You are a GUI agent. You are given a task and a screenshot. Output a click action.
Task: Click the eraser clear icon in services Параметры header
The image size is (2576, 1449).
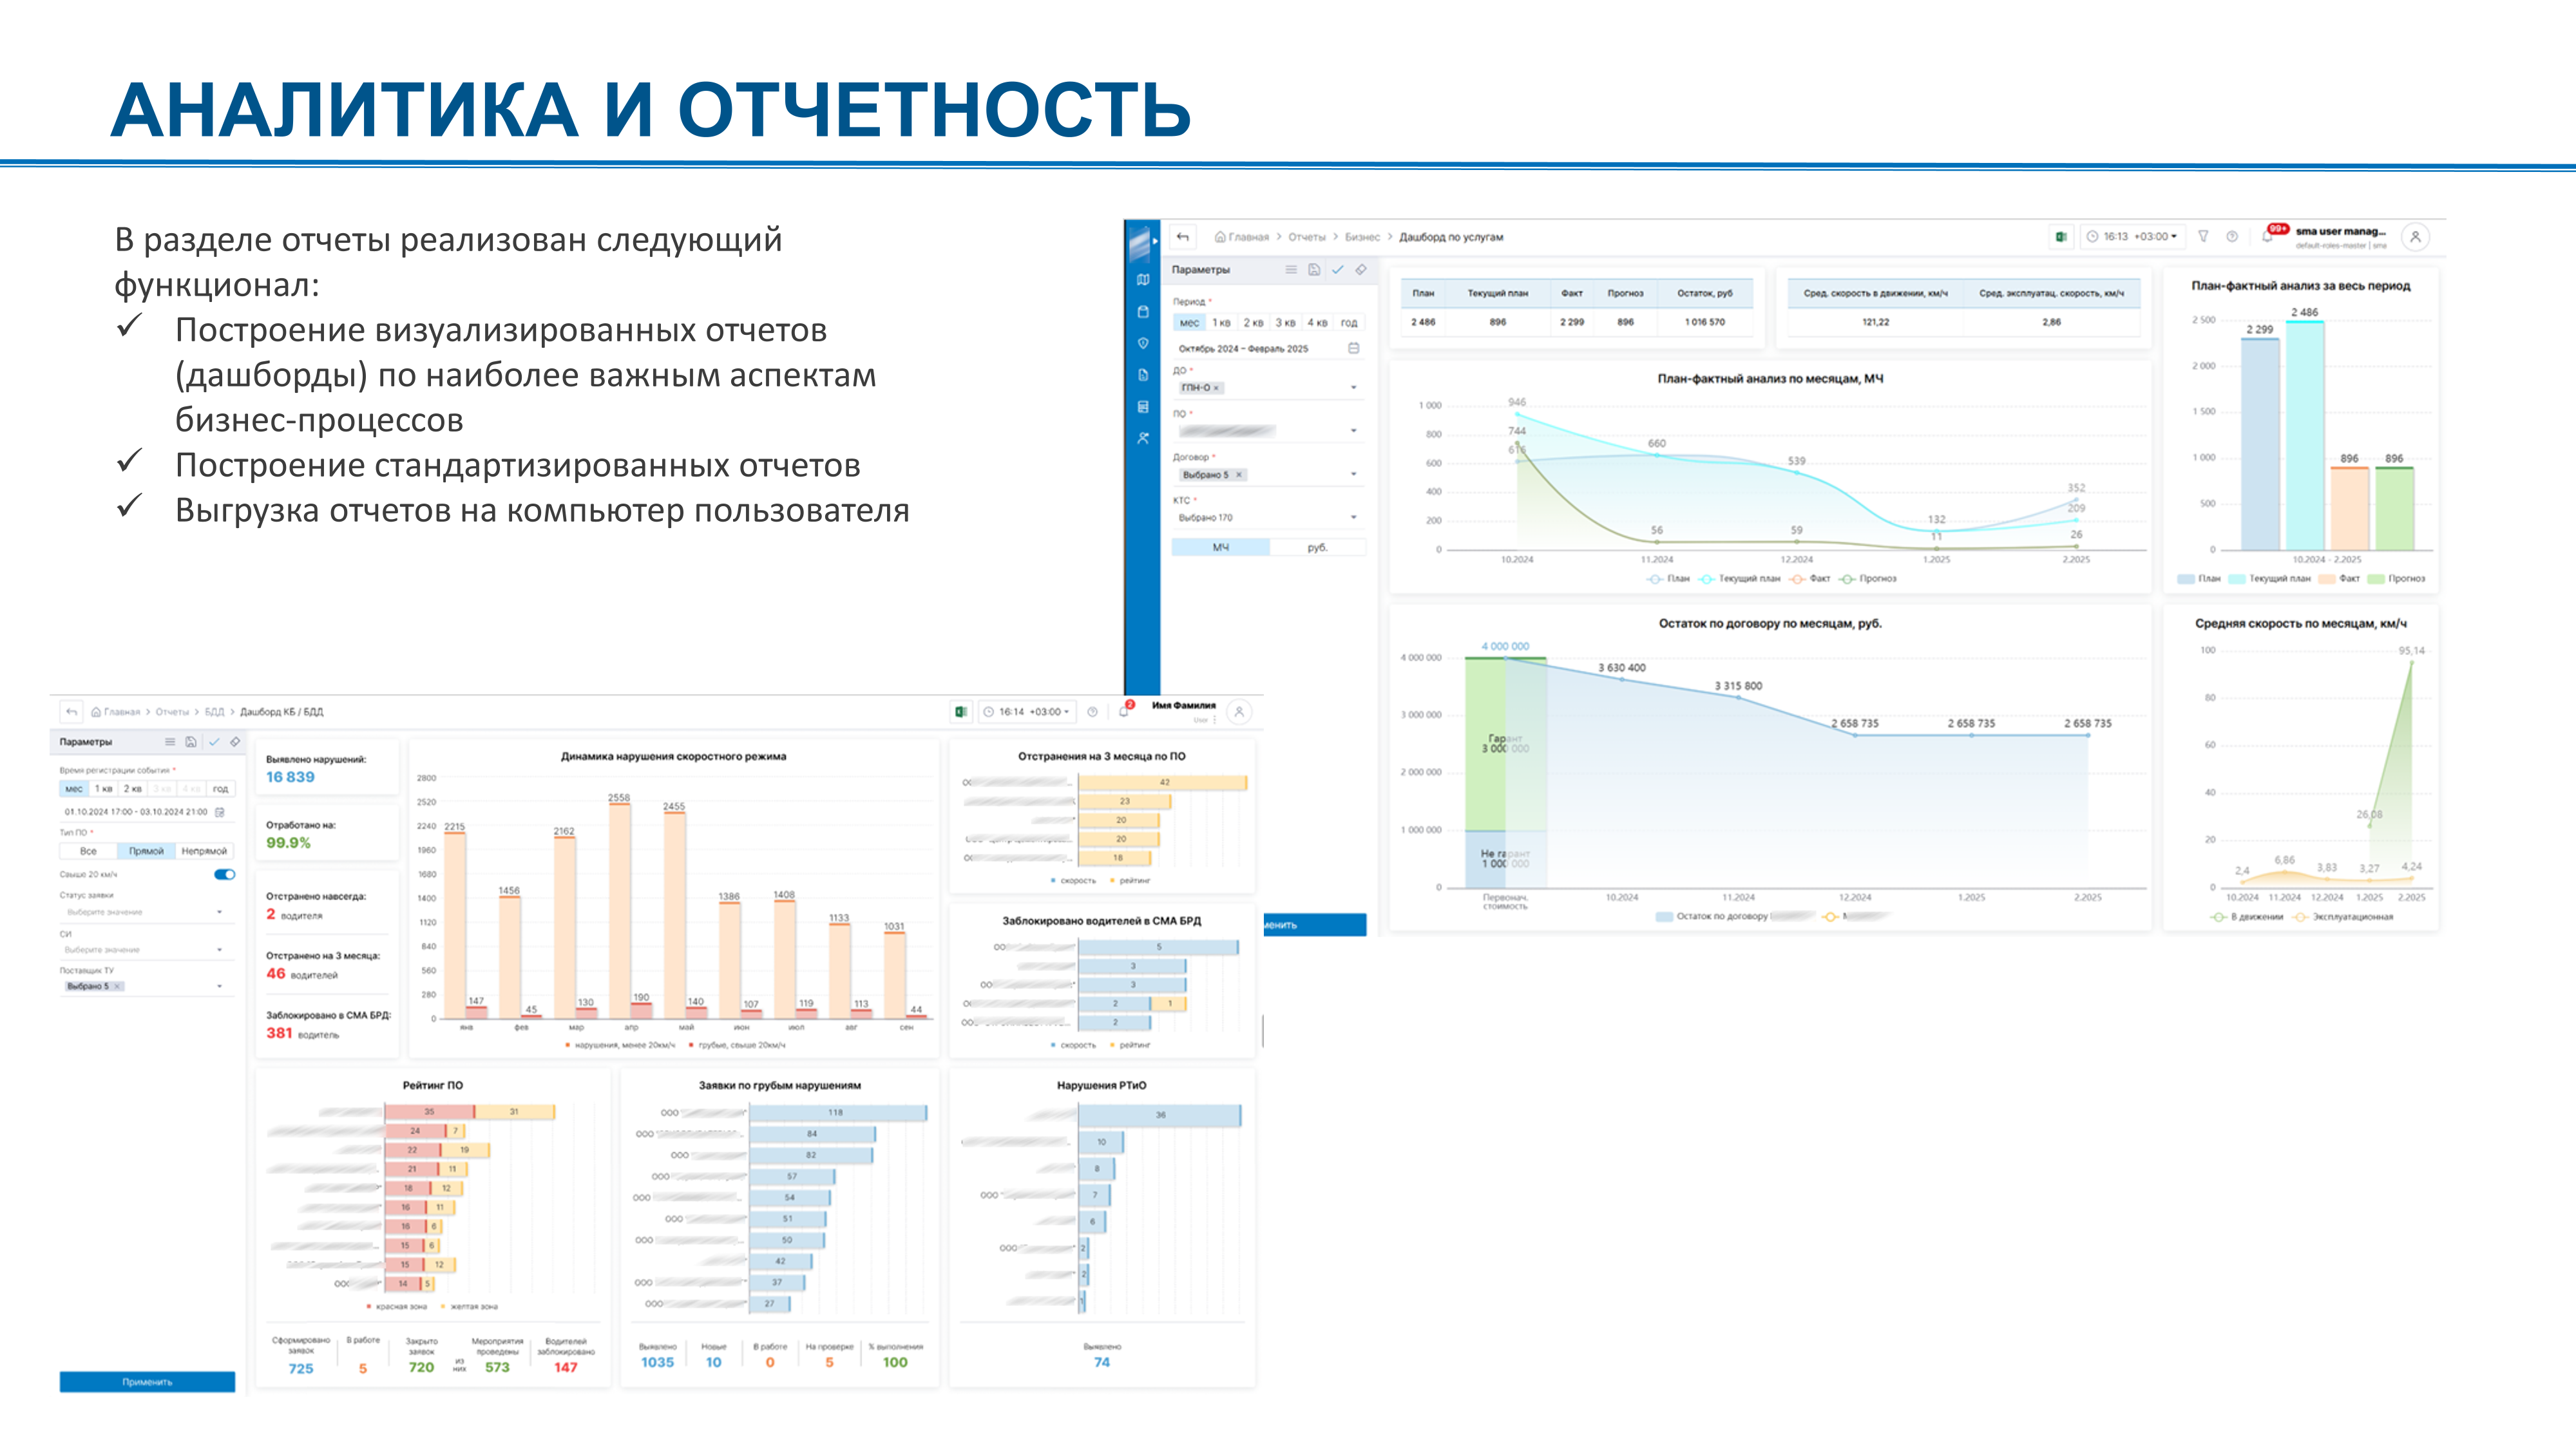pyautogui.click(x=1360, y=270)
